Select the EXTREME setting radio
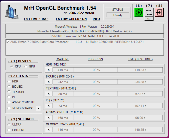The height and width of the screenshot is (138, 169). tap(9, 130)
